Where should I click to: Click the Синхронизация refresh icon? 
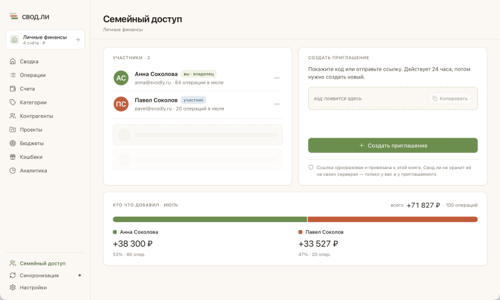pyautogui.click(x=13, y=275)
